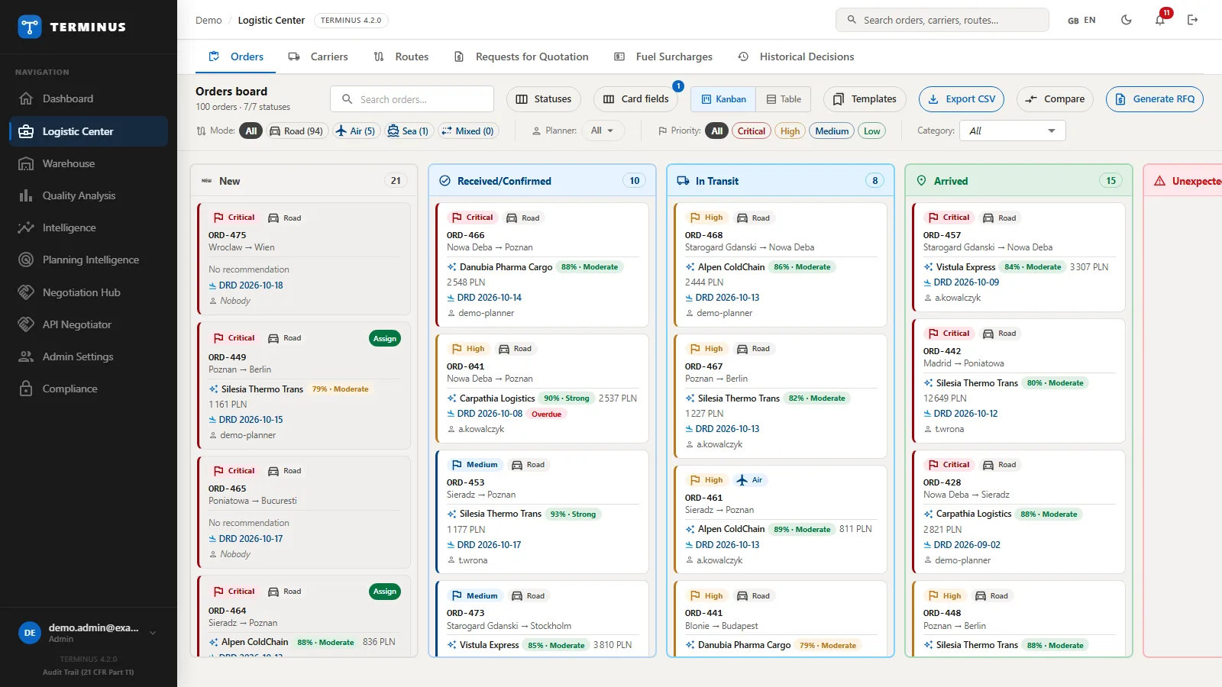Filter mode by Road (94)

[296, 131]
